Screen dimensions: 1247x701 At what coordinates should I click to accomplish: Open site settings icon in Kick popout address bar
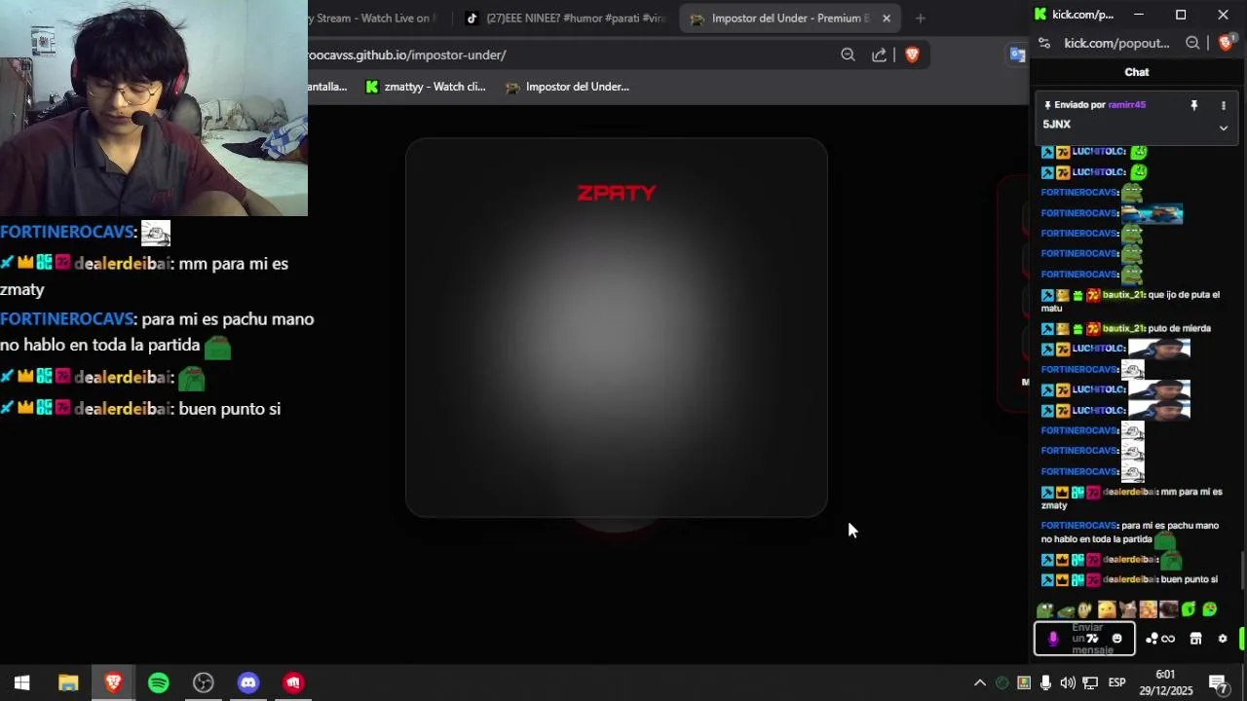point(1044,43)
